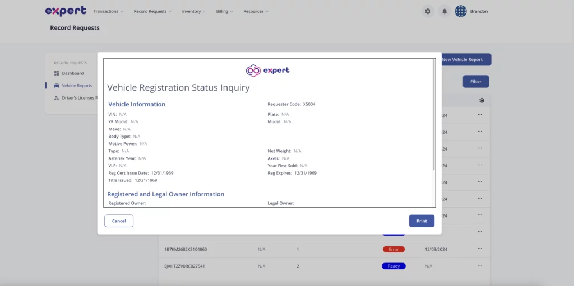Click the Vehicle Reports car icon

(x=57, y=86)
